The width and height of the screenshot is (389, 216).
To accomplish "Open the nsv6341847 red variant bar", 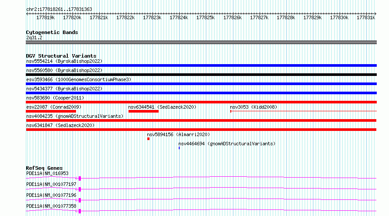I will (x=201, y=130).
